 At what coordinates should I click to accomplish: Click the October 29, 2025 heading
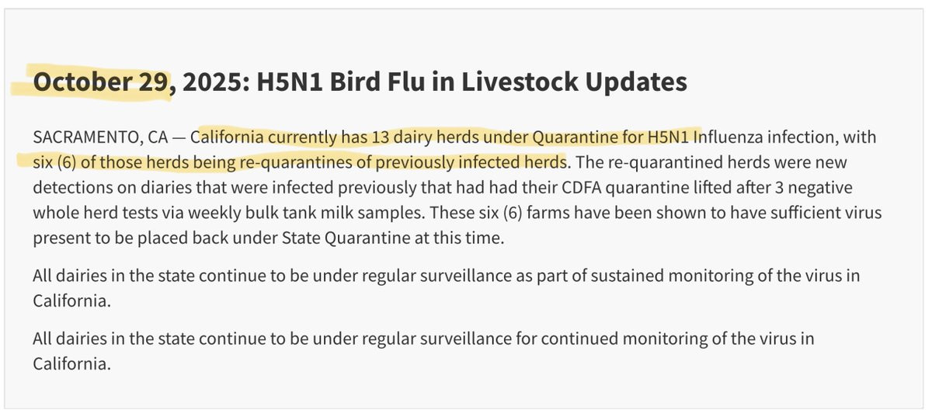(360, 82)
